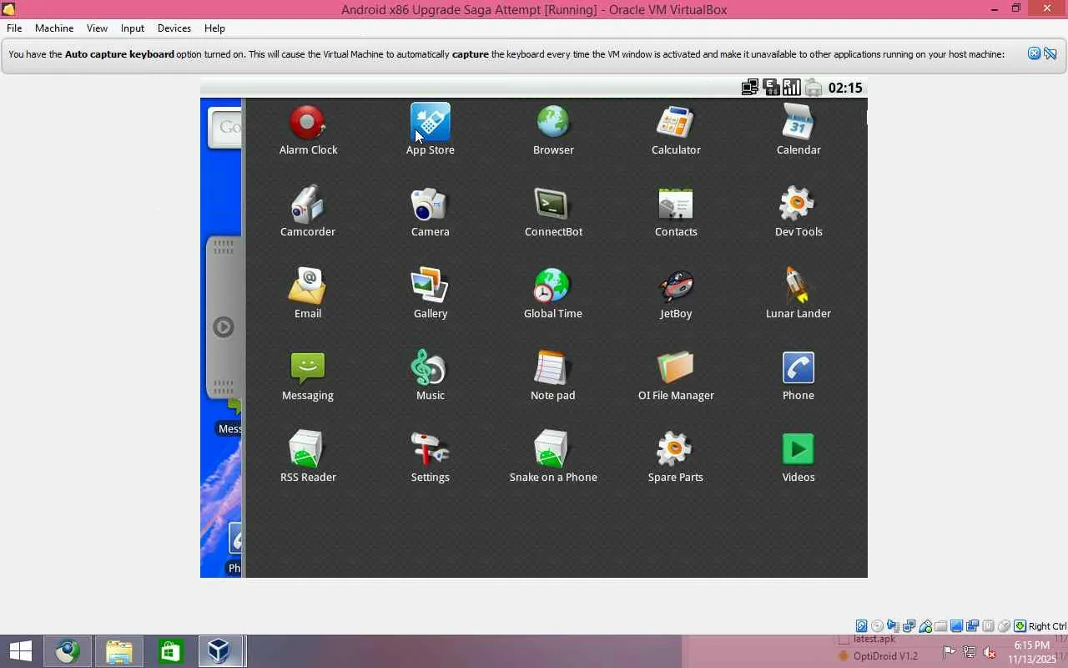Open the Alarm Clock app
The width and height of the screenshot is (1068, 668).
click(308, 130)
